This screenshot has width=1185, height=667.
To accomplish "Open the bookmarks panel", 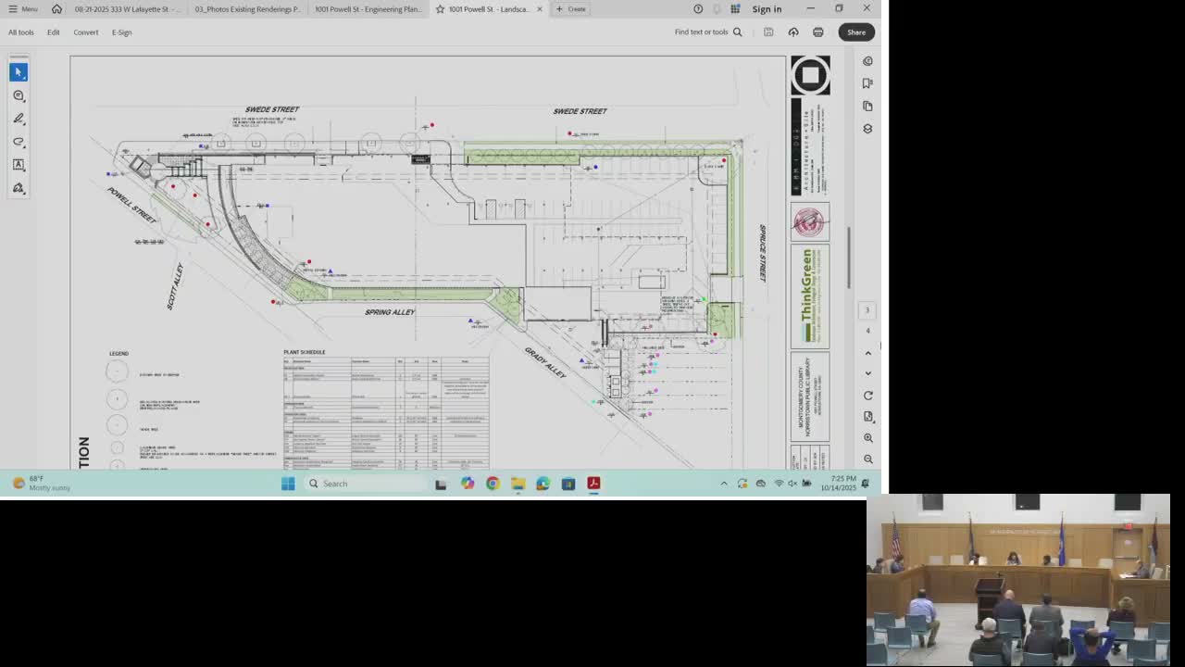I will (x=867, y=83).
